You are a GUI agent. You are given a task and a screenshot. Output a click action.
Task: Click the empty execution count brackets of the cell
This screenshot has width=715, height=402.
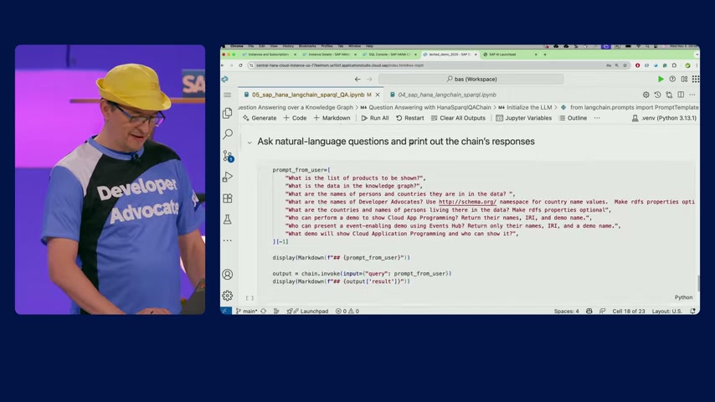tap(249, 298)
